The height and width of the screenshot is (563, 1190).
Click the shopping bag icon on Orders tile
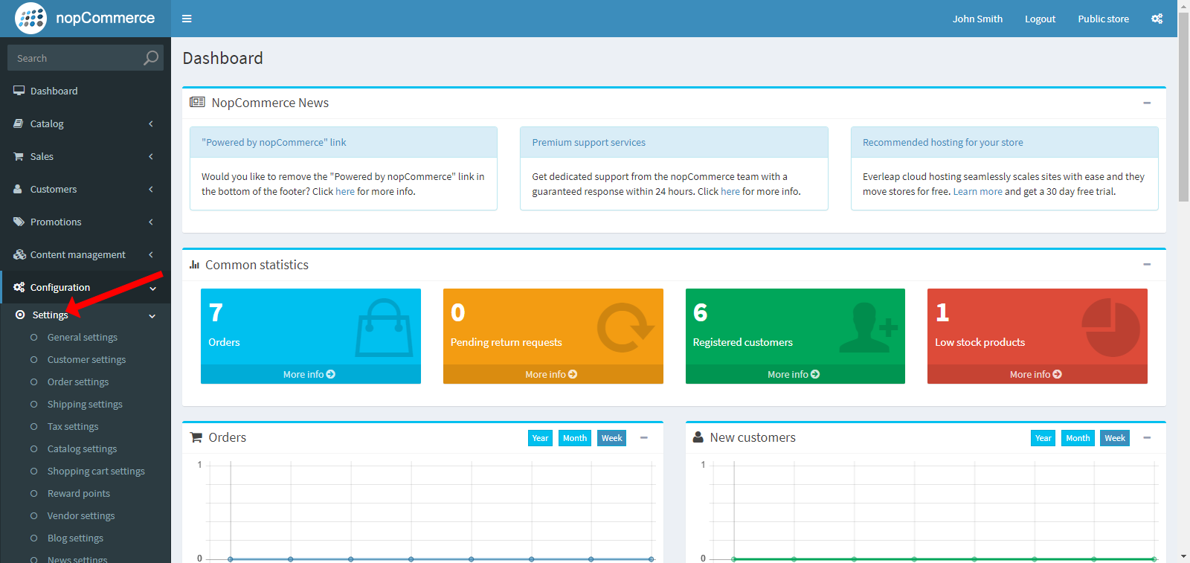pos(384,327)
